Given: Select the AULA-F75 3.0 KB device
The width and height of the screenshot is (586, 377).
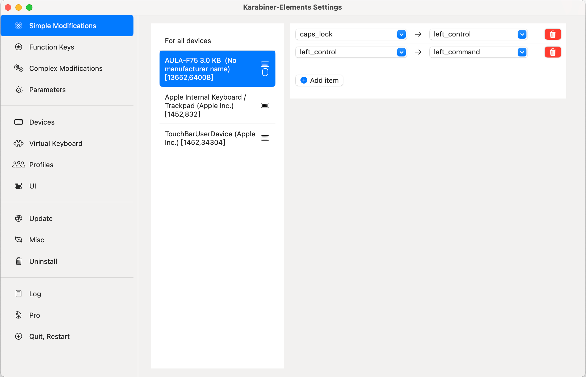Looking at the screenshot, I should point(217,69).
